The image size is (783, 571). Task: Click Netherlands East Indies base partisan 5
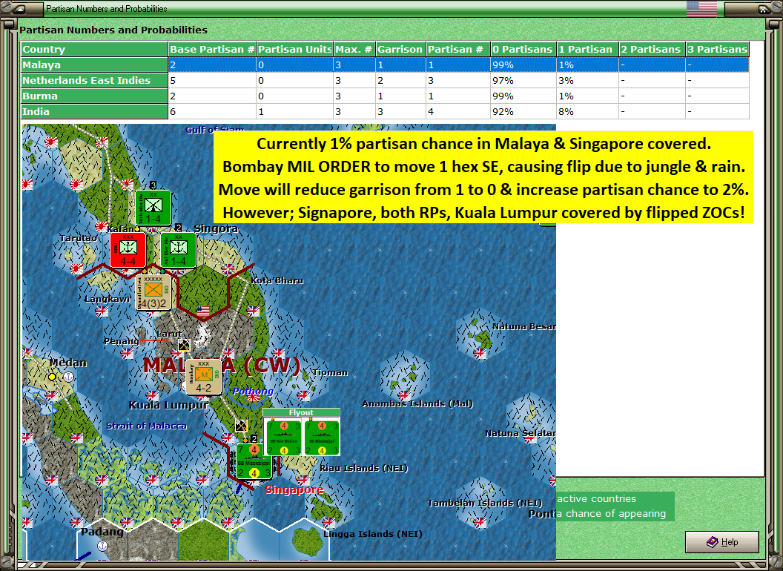pyautogui.click(x=212, y=80)
